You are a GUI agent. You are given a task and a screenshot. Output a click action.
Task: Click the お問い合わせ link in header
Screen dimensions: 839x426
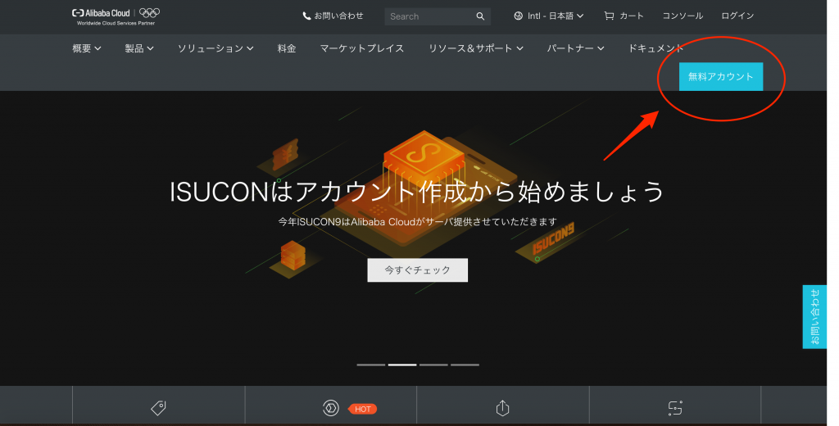(338, 16)
